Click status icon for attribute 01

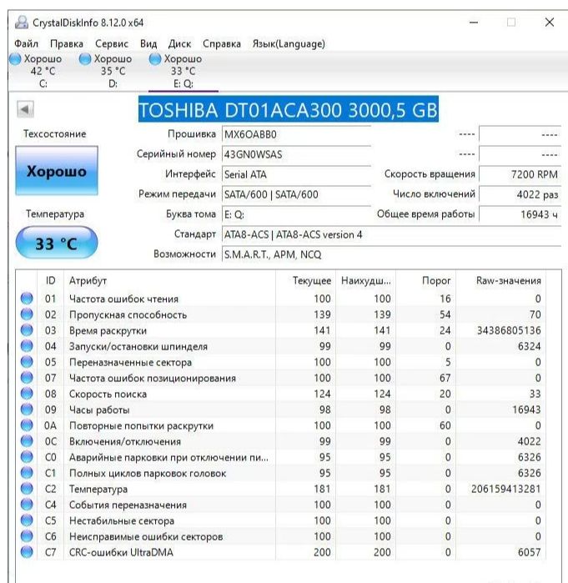27,299
